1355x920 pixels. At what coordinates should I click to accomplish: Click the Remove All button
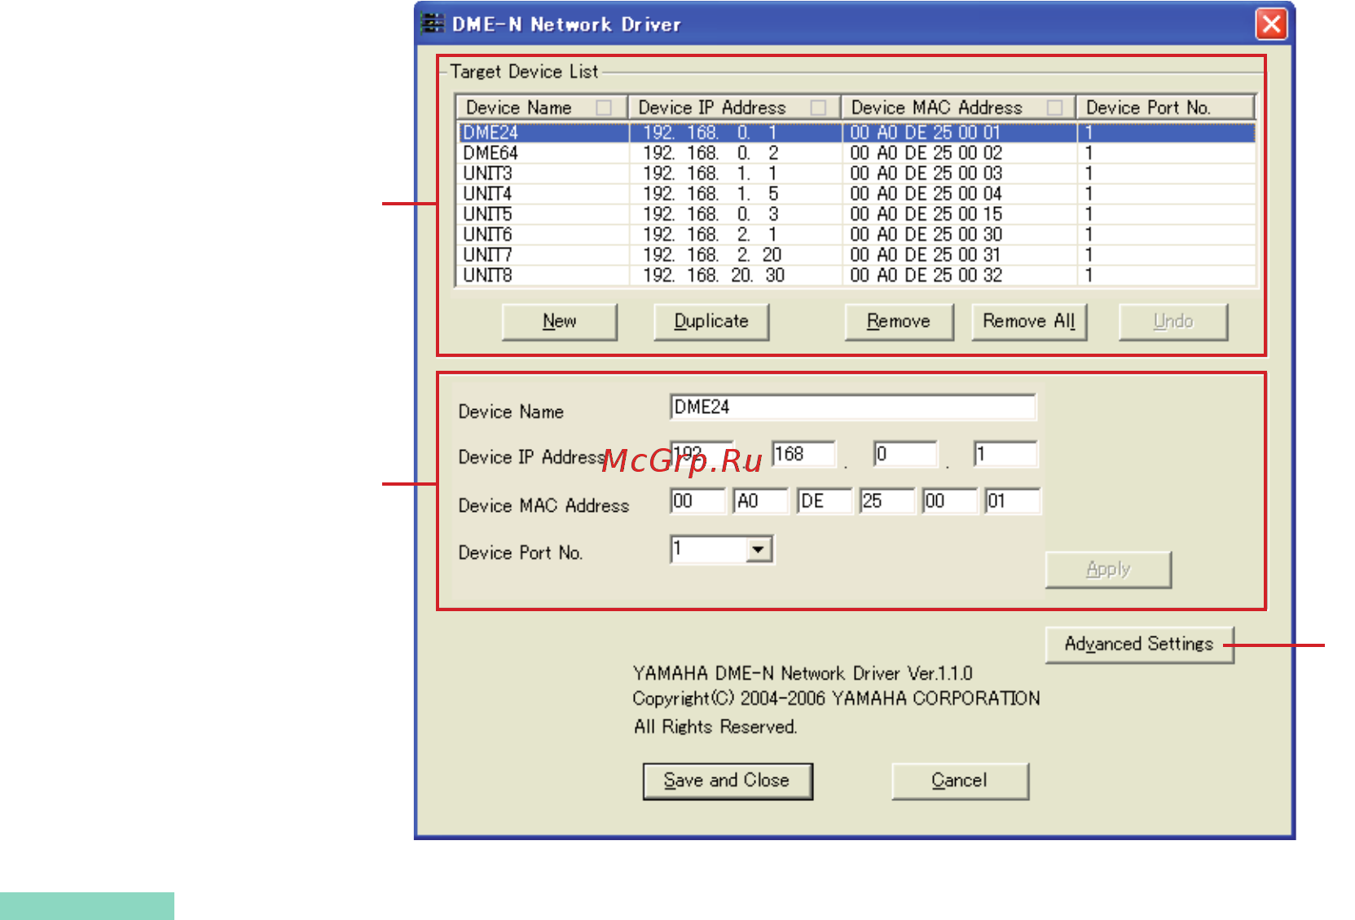[x=1029, y=322]
